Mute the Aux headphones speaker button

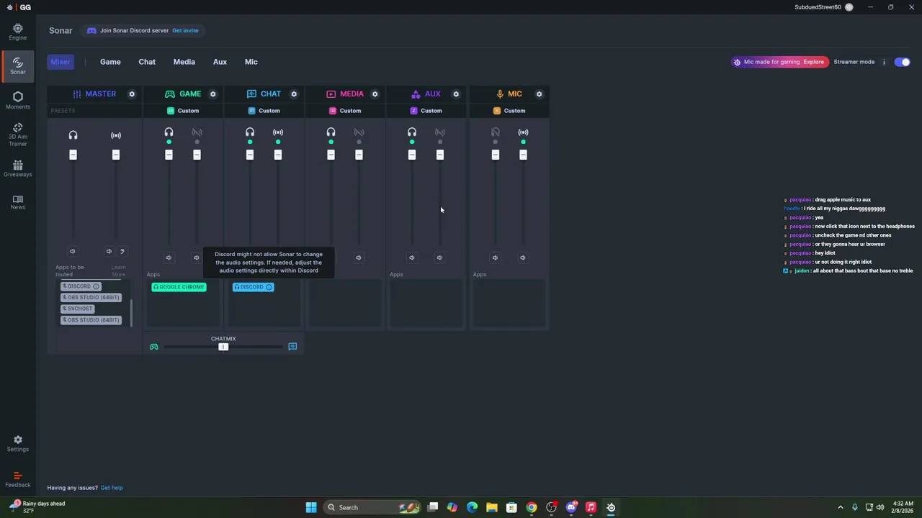click(x=412, y=258)
